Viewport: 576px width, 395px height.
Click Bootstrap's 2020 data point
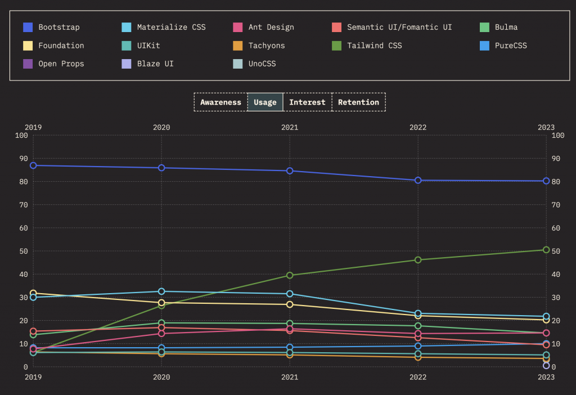coord(161,168)
